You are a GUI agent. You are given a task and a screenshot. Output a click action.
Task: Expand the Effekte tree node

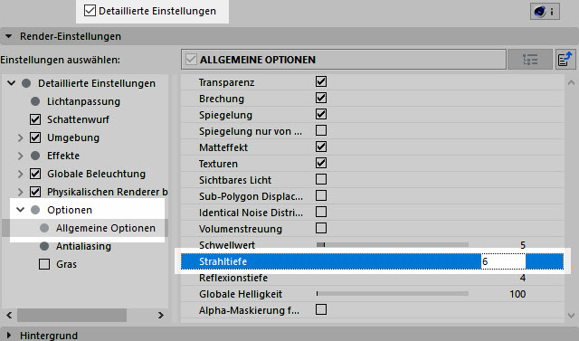[x=20, y=156]
